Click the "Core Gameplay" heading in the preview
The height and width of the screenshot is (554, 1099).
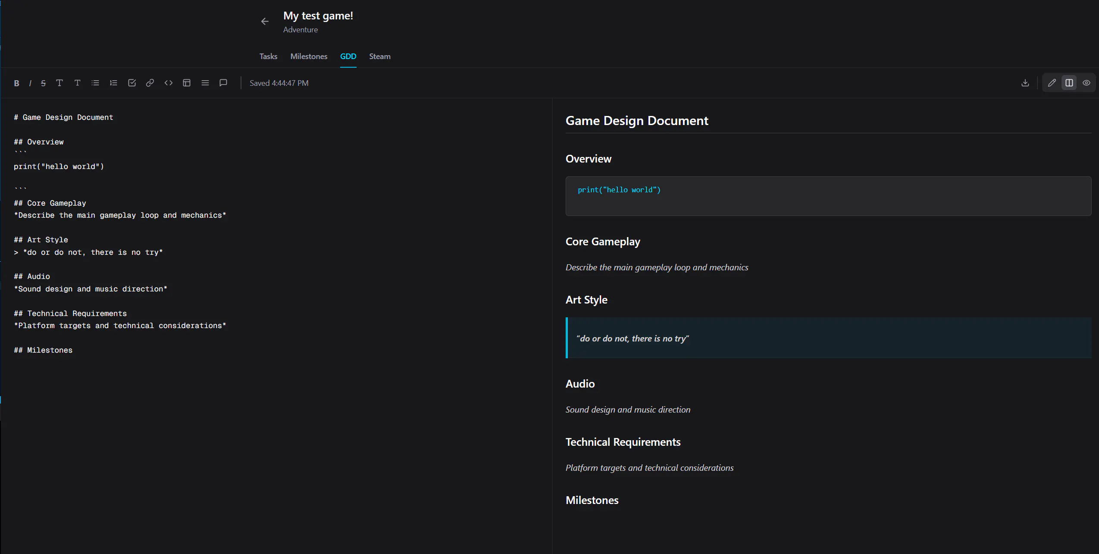(x=603, y=241)
